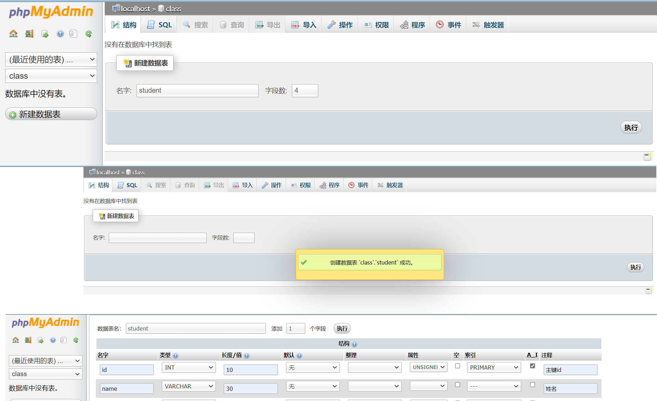
Task: Expand the UNSIGNED attribute dropdown
Action: [x=428, y=367]
